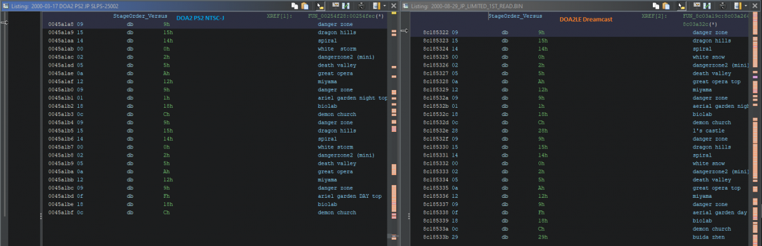Click 'death valley' comment at 0045a1ad
This screenshot has height=246, width=762.
pyautogui.click(x=337, y=65)
